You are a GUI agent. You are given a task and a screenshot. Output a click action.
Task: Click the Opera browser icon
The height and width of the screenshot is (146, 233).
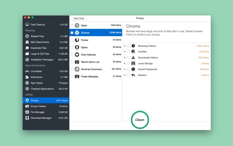(77, 47)
